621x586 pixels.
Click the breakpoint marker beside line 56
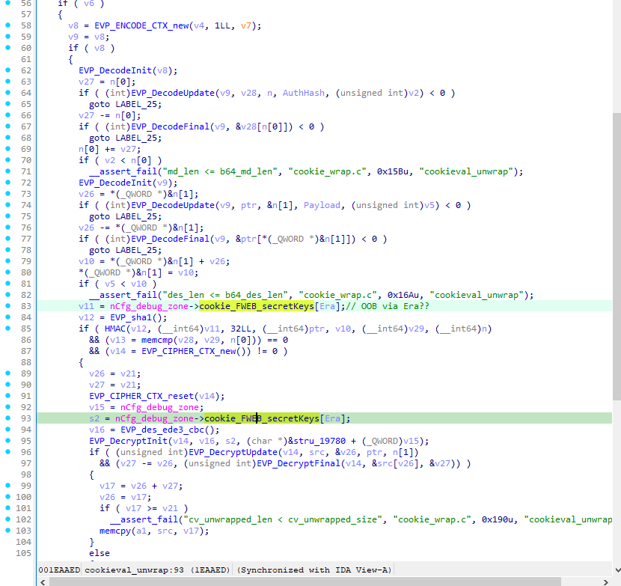7,3
